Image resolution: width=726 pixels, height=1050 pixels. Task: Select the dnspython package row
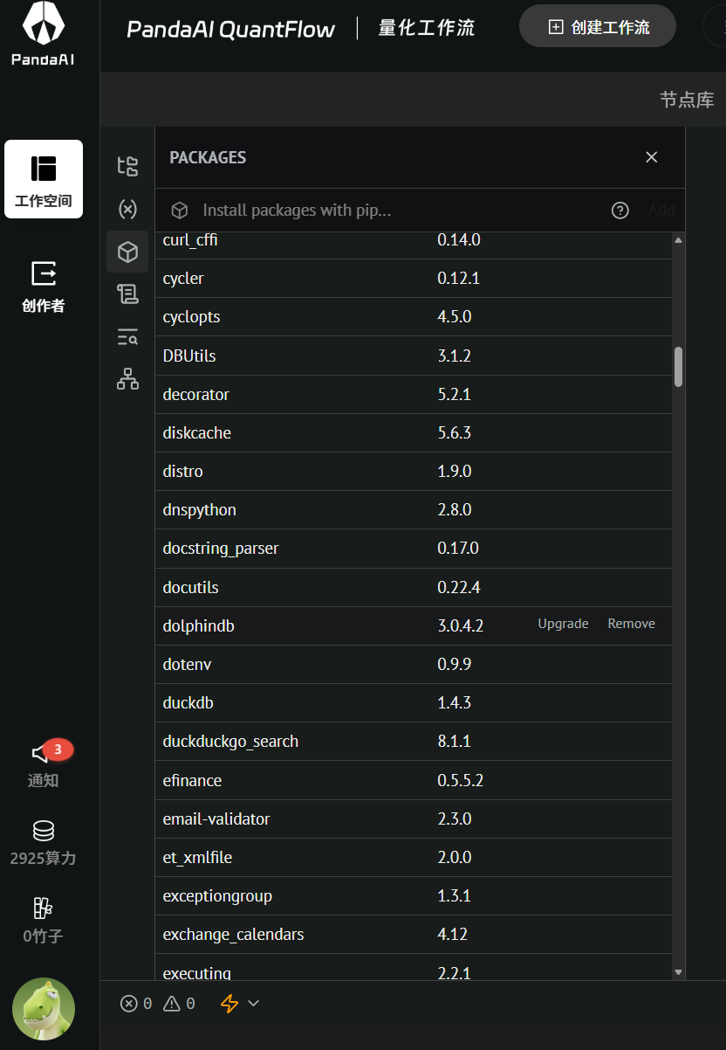[x=414, y=509]
